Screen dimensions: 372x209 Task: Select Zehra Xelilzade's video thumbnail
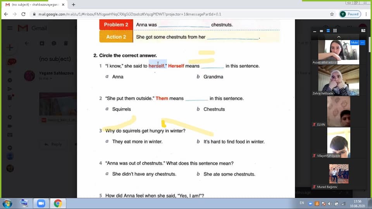(339, 81)
